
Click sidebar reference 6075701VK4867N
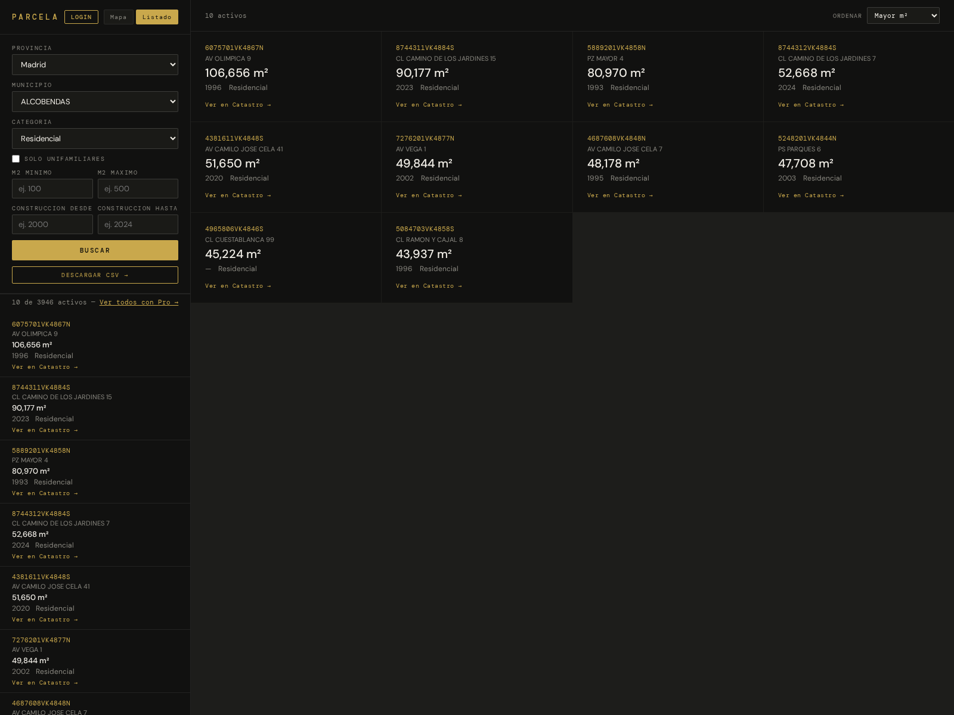(41, 324)
